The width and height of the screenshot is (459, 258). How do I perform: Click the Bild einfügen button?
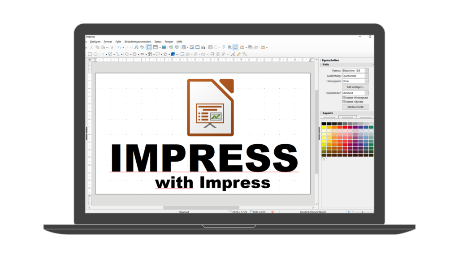tap(355, 87)
